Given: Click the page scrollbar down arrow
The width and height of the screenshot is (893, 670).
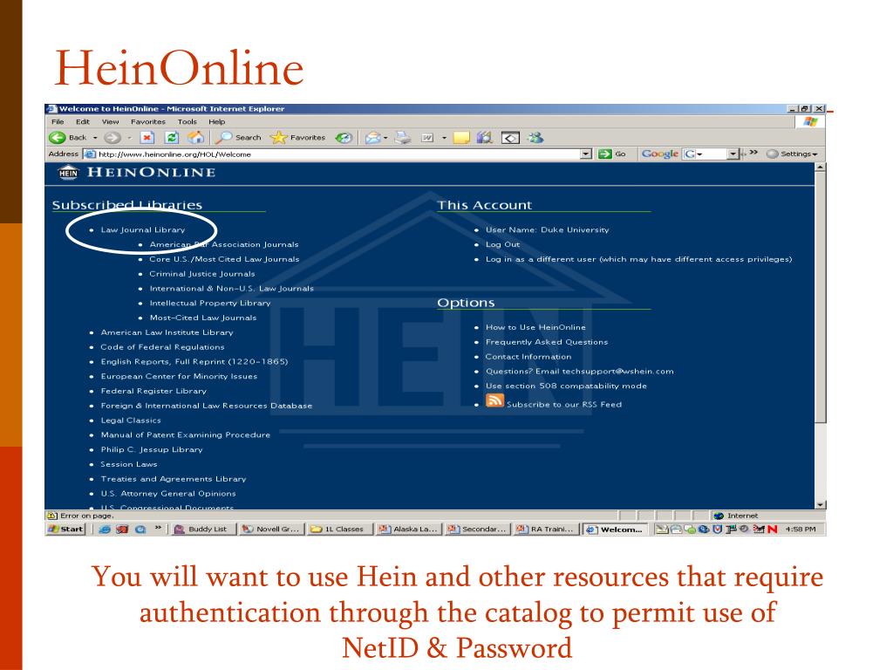Looking at the screenshot, I should click(820, 505).
